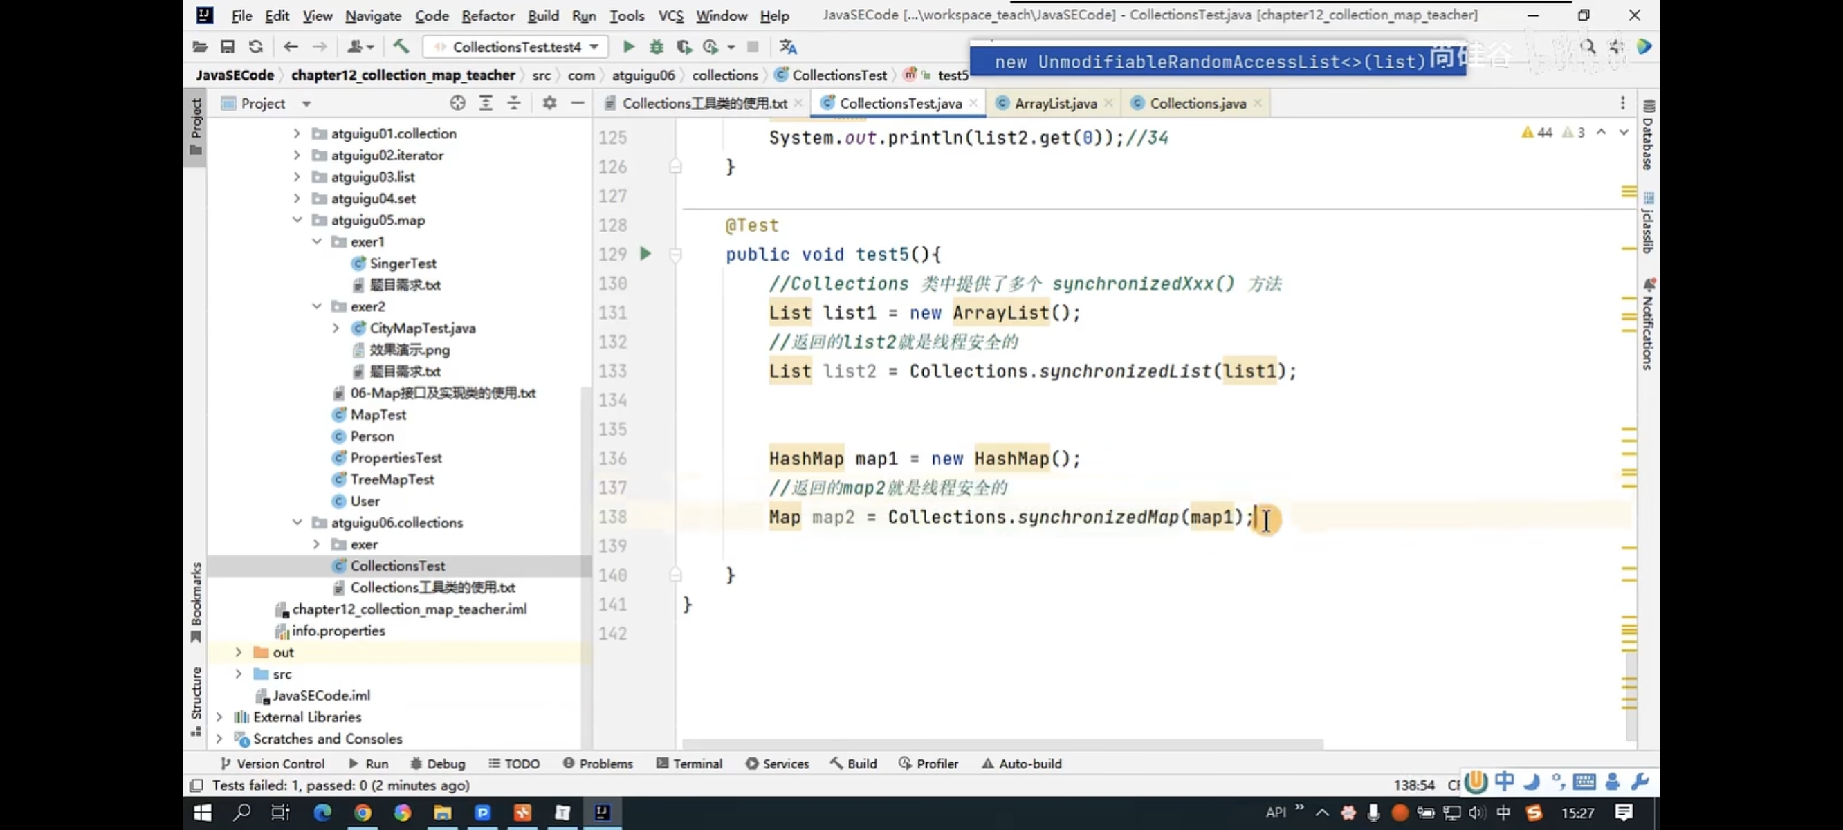1843x830 pixels.
Task: Click the green Run button in toolbar
Action: click(628, 46)
